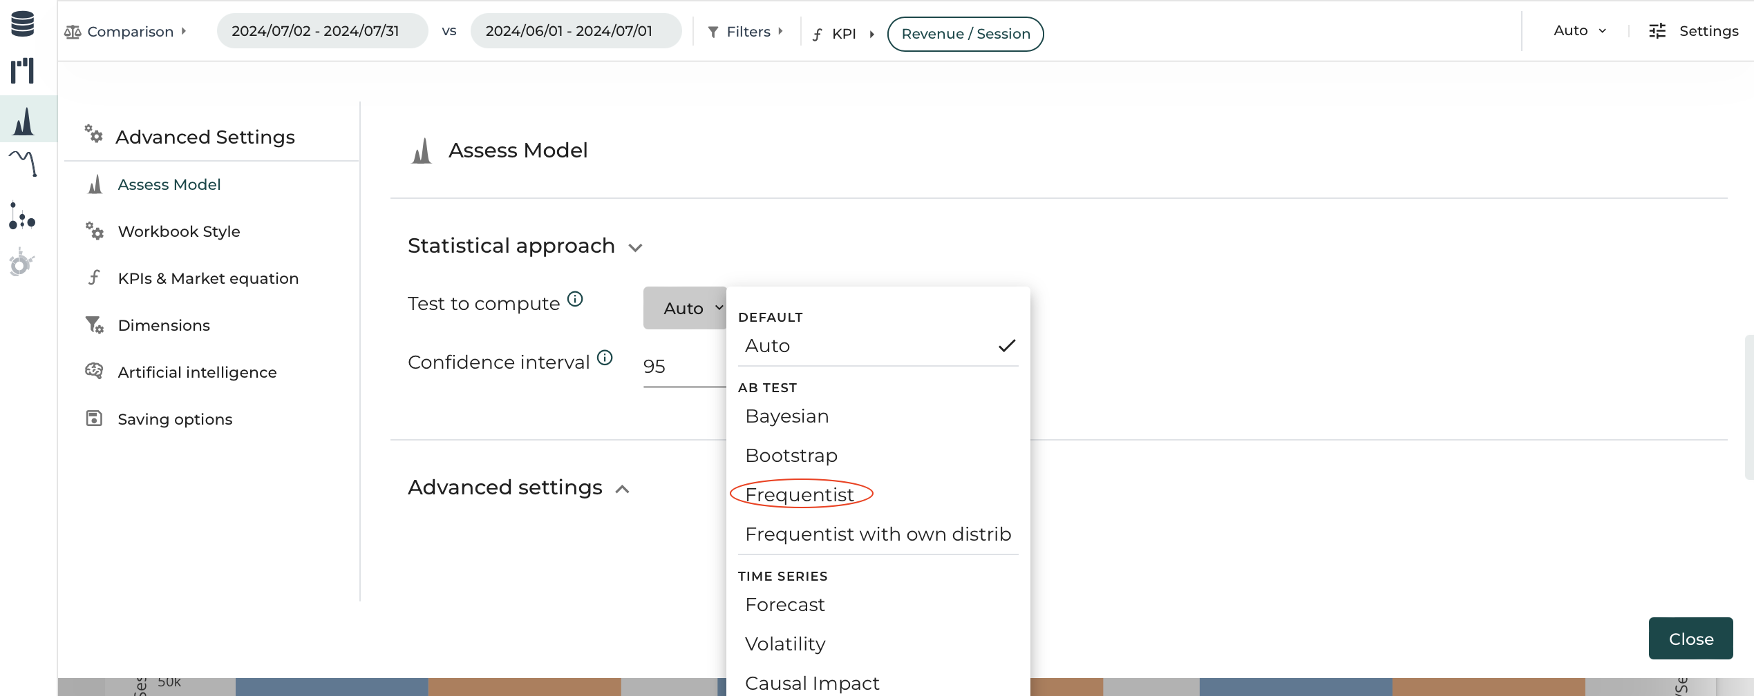Open Settings with sliders icon

[x=1693, y=31]
